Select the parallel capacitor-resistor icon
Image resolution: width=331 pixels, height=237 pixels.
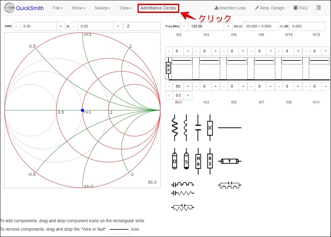coord(182,207)
